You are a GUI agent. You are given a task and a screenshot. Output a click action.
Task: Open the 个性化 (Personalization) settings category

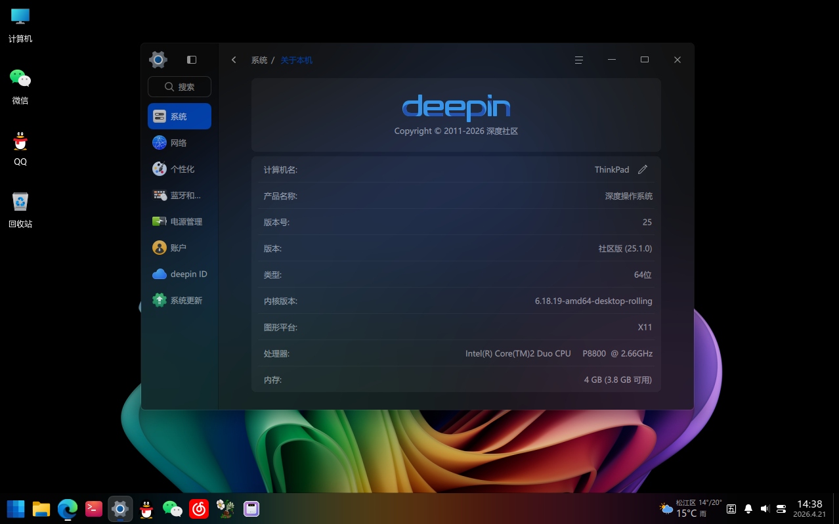(179, 169)
